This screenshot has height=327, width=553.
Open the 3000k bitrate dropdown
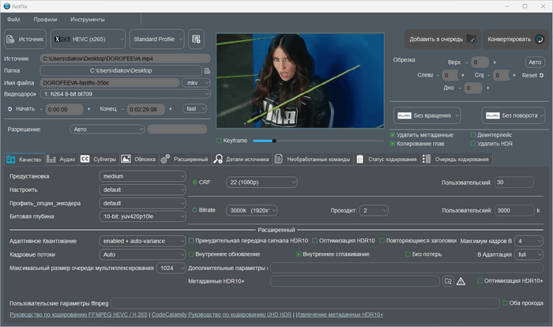coord(252,211)
